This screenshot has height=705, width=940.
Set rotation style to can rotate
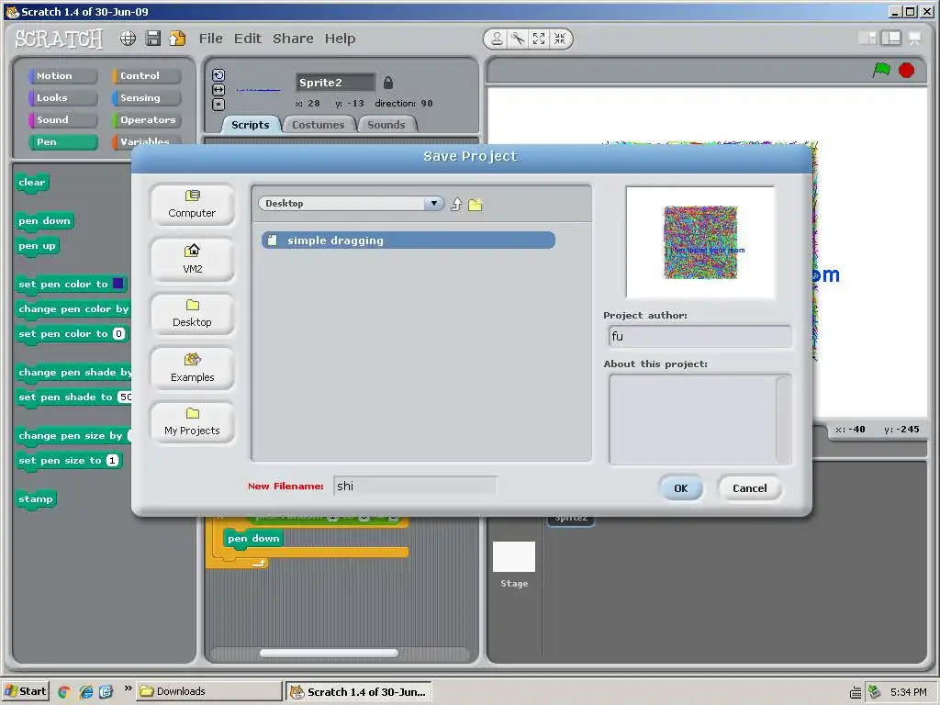[218, 75]
